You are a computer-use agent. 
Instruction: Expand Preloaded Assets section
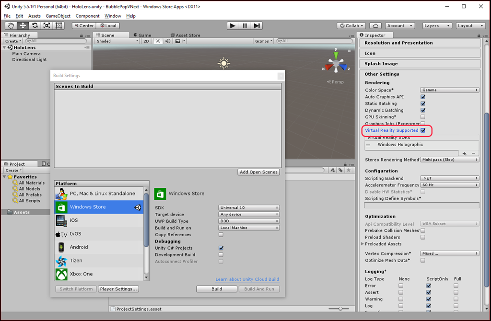362,244
